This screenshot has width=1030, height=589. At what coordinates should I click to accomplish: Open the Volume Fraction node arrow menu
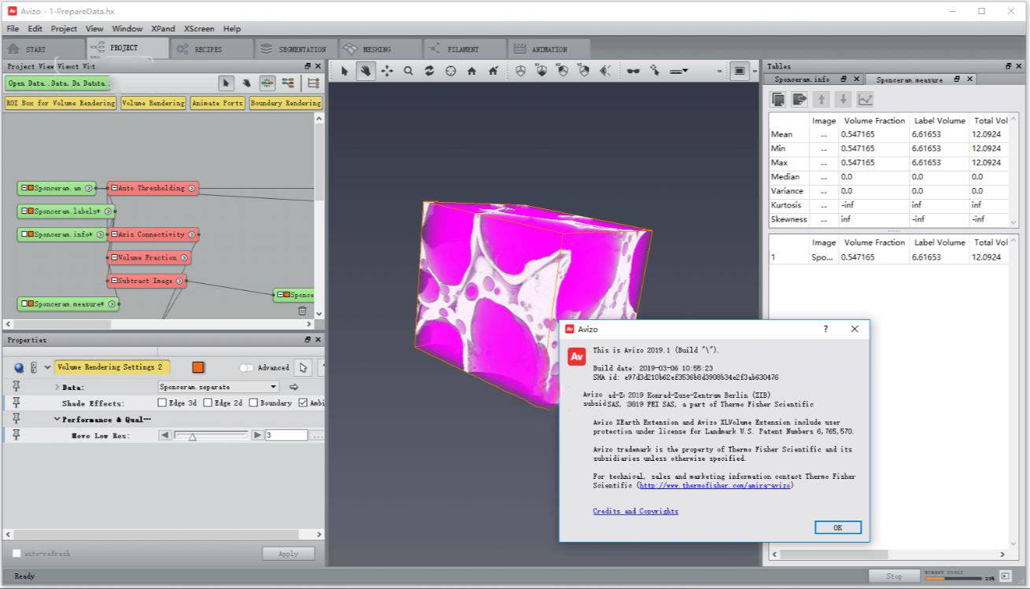pos(183,258)
